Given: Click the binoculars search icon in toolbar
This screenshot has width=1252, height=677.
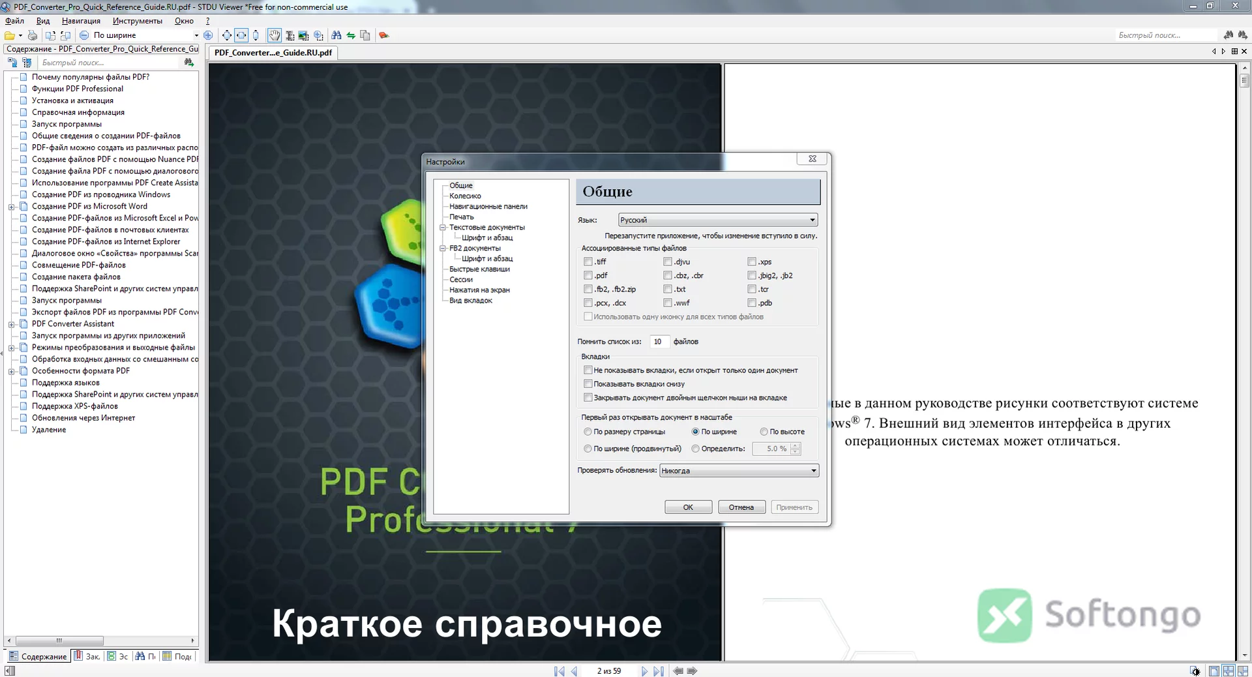Looking at the screenshot, I should coord(336,35).
